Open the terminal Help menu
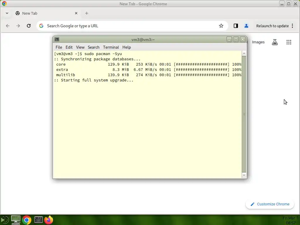This screenshot has width=300, height=225. click(127, 47)
